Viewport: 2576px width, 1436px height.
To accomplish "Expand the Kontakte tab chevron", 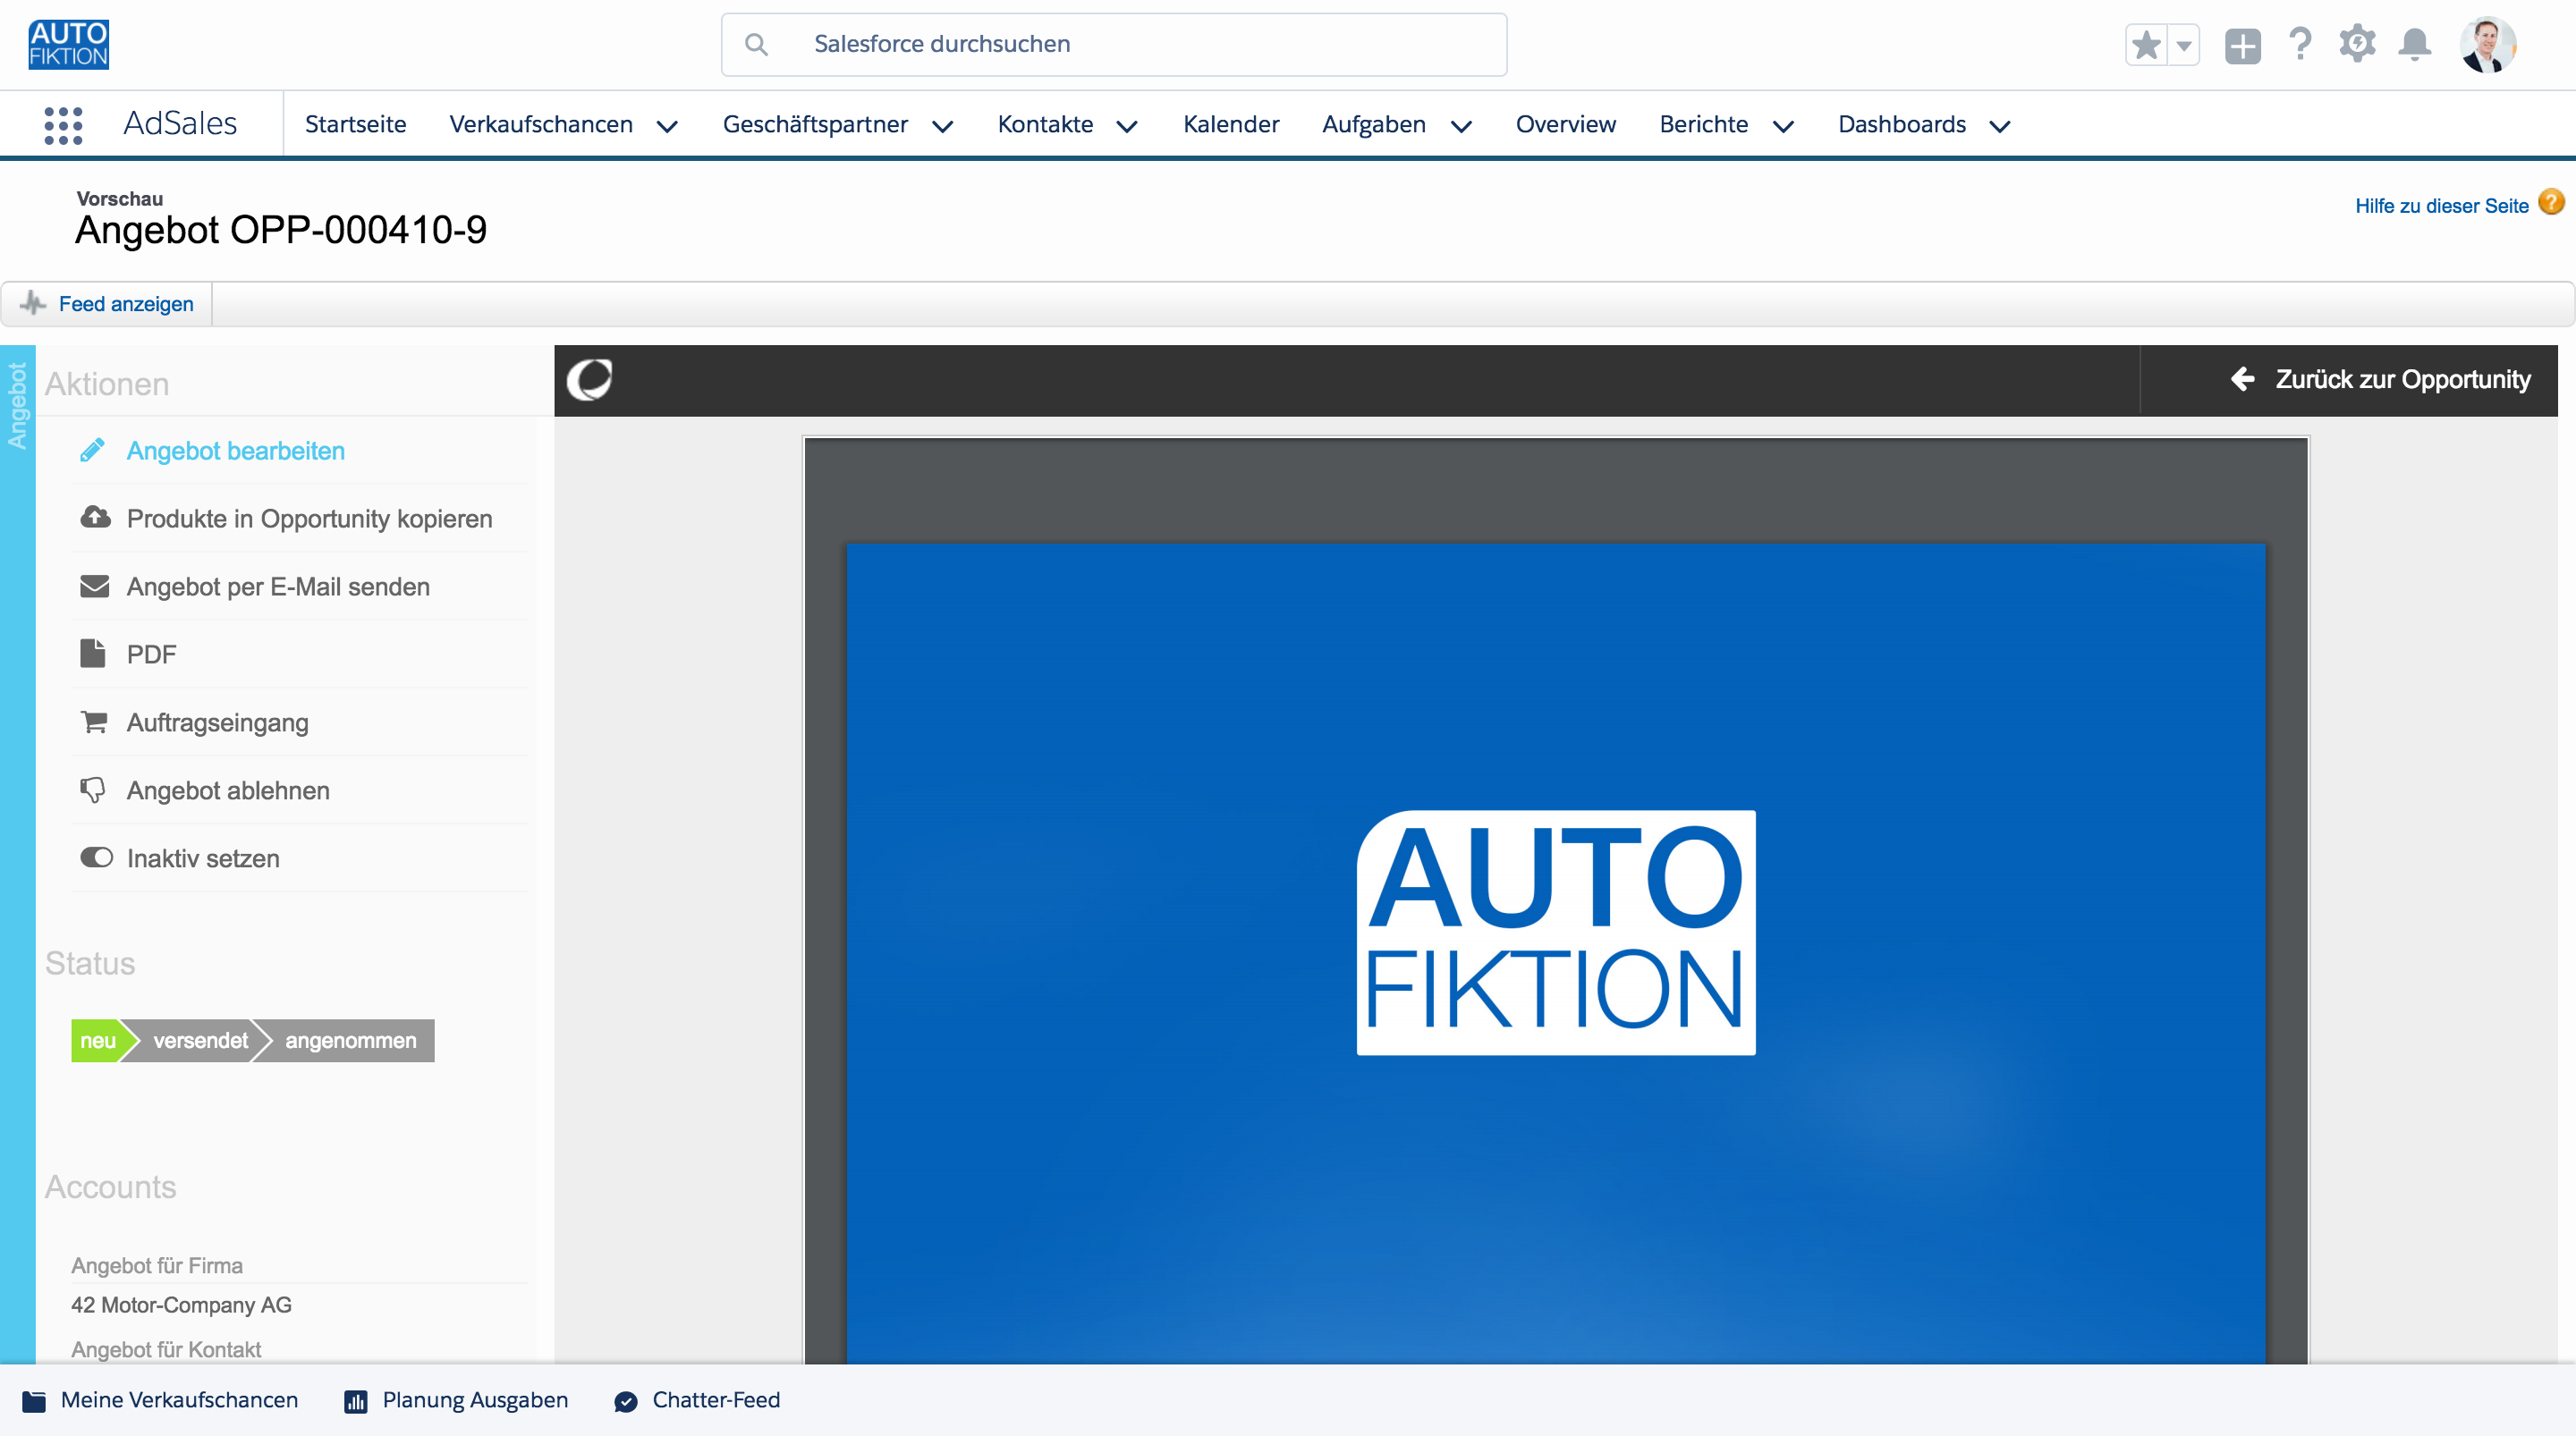I will 1127,126.
